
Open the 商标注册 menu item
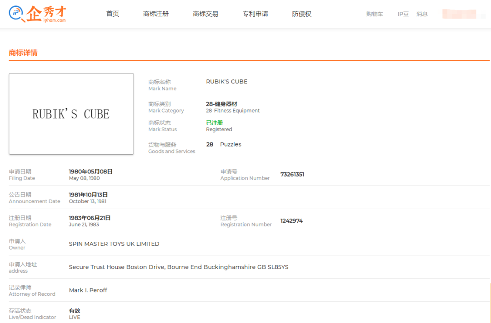(155, 14)
